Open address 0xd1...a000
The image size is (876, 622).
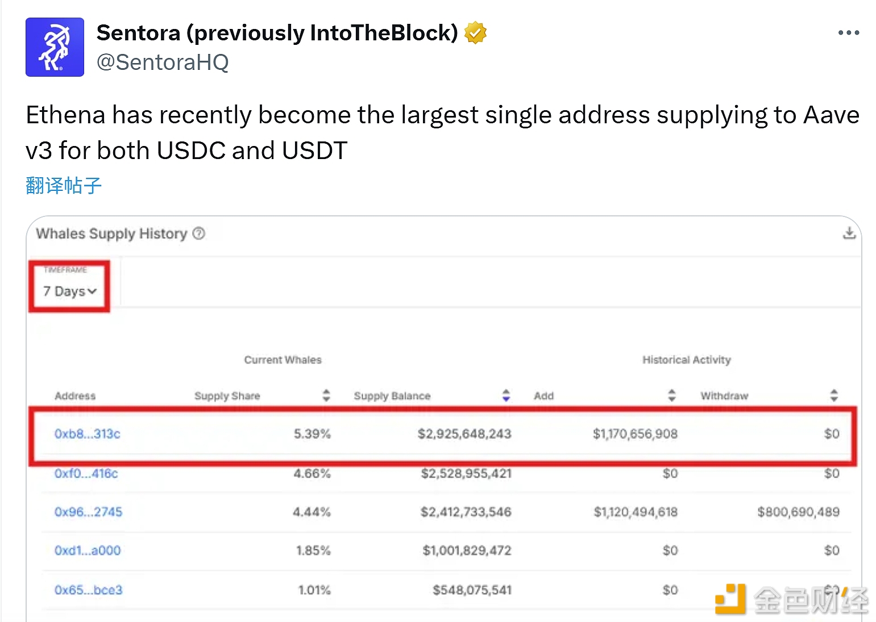click(x=88, y=550)
